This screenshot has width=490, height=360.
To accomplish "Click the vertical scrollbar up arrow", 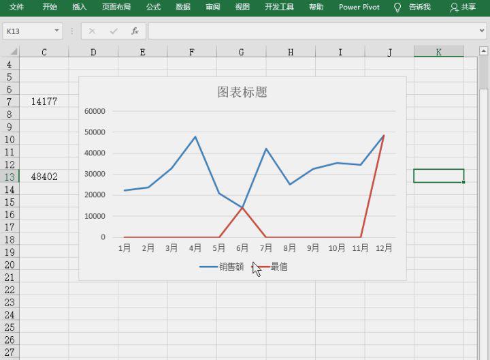I will (x=483, y=50).
